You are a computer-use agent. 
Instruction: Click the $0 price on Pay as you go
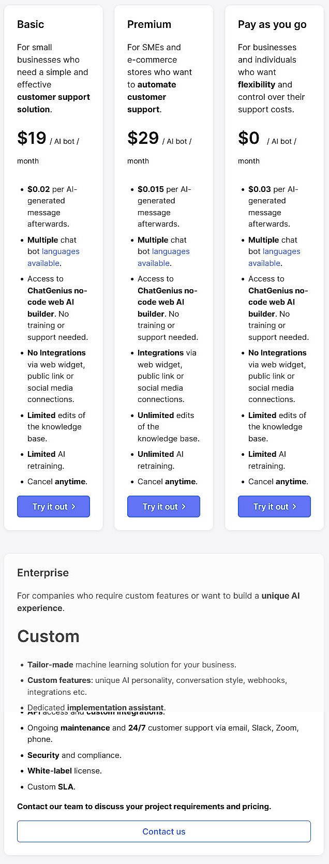point(249,138)
